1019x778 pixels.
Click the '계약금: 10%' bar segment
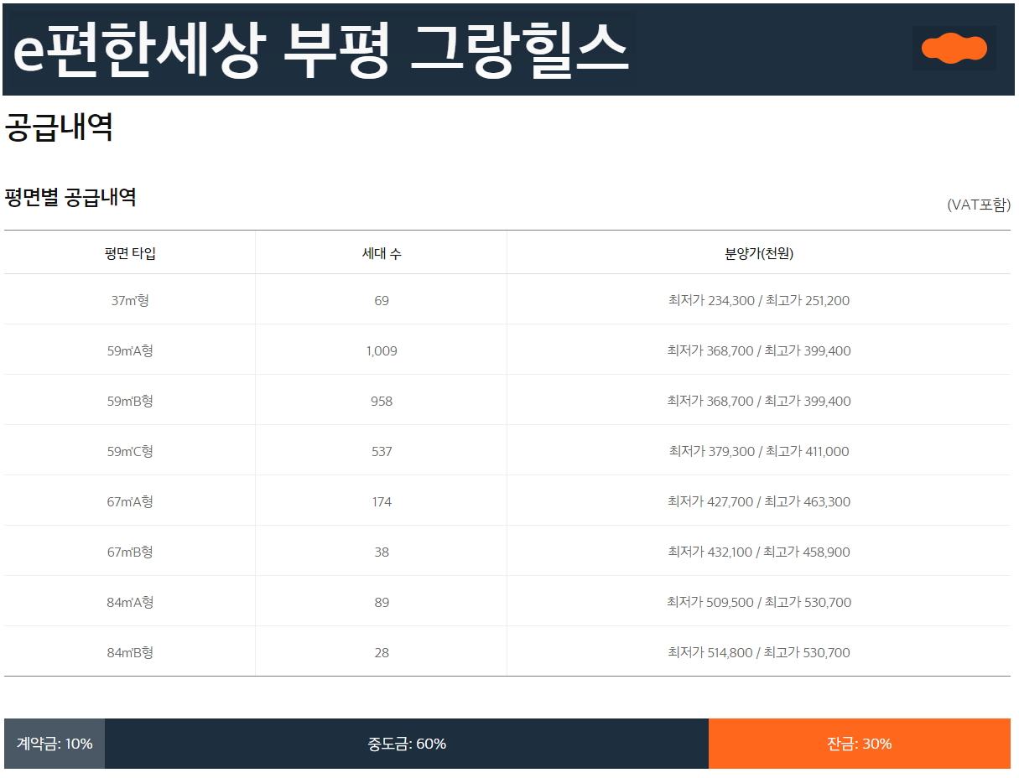pyautogui.click(x=55, y=744)
